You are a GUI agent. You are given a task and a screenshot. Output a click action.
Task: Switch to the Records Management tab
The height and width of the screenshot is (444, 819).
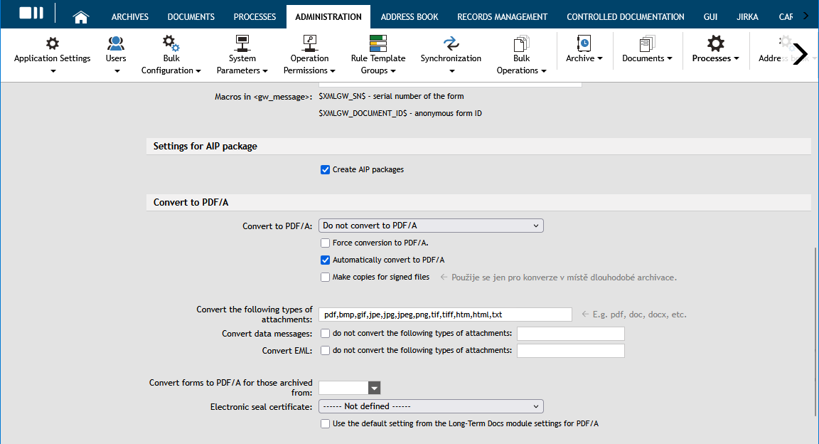502,16
